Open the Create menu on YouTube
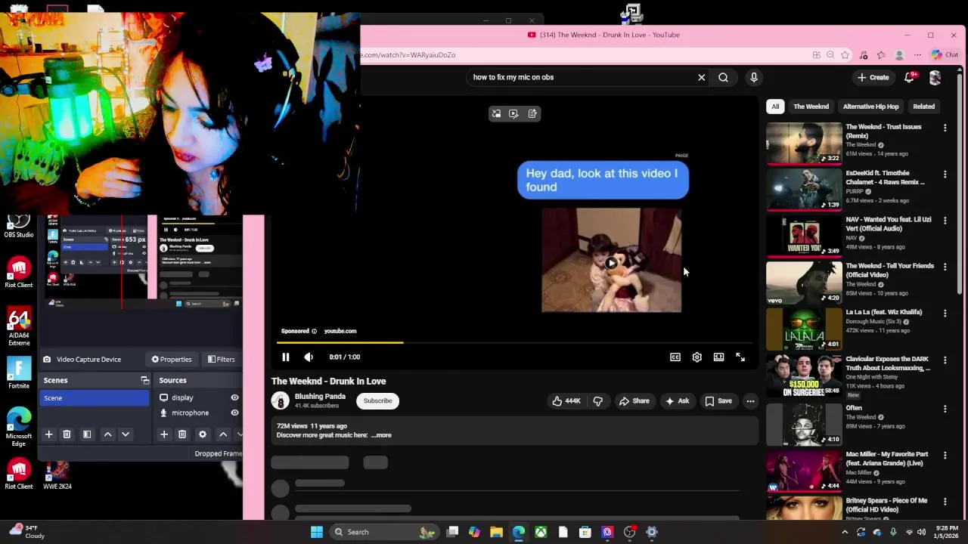968x544 pixels. click(873, 77)
